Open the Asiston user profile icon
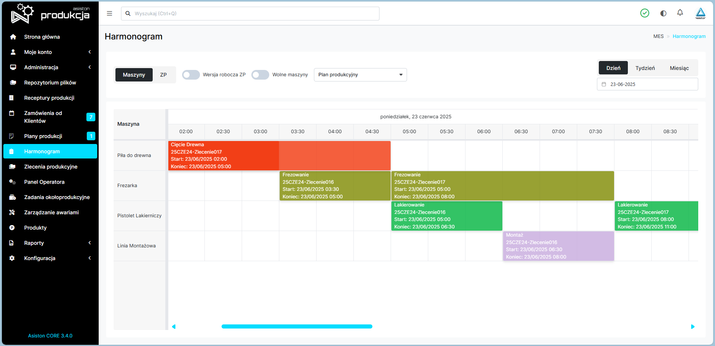This screenshot has height=346, width=715. click(x=700, y=13)
